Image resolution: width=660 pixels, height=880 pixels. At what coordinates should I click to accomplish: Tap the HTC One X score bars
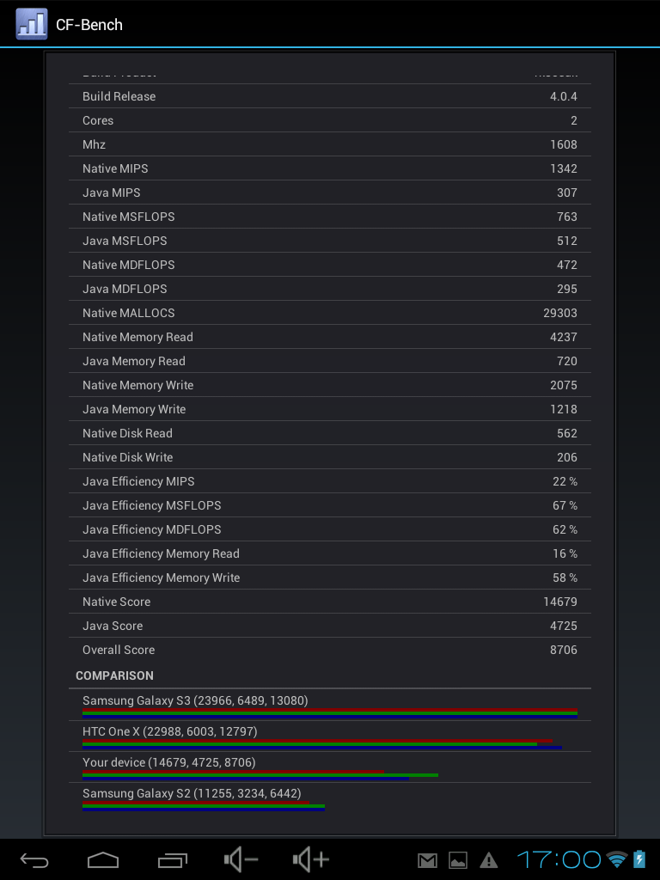[x=322, y=745]
